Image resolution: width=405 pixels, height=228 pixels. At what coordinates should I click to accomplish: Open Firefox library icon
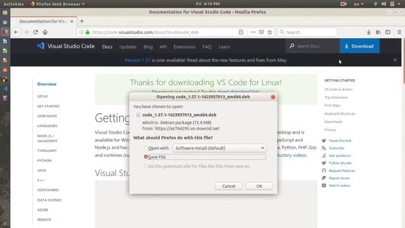(x=378, y=32)
